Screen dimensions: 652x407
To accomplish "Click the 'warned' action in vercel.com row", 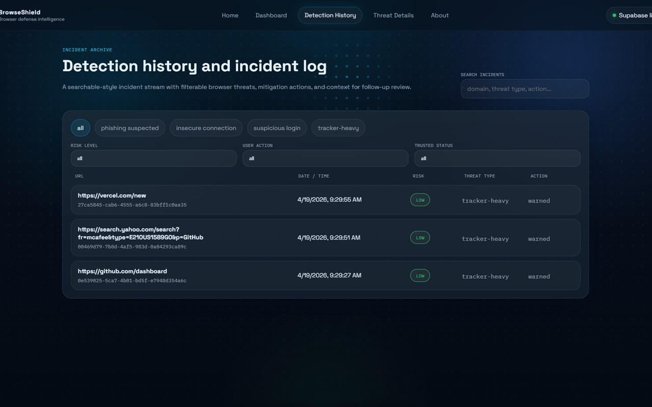I will coord(539,200).
